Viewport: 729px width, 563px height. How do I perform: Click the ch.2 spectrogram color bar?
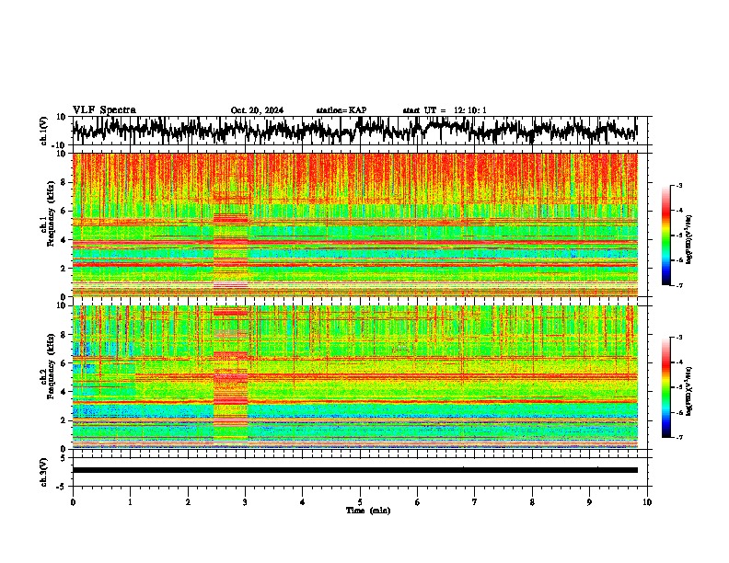665,387
